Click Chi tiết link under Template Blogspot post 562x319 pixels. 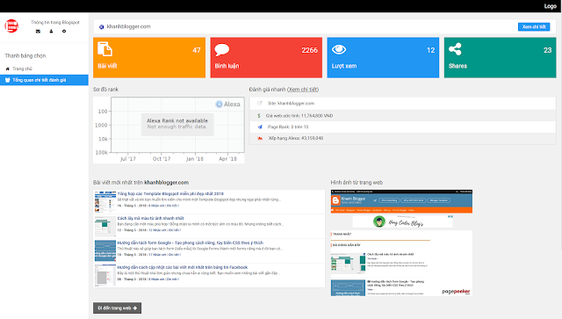point(173,206)
